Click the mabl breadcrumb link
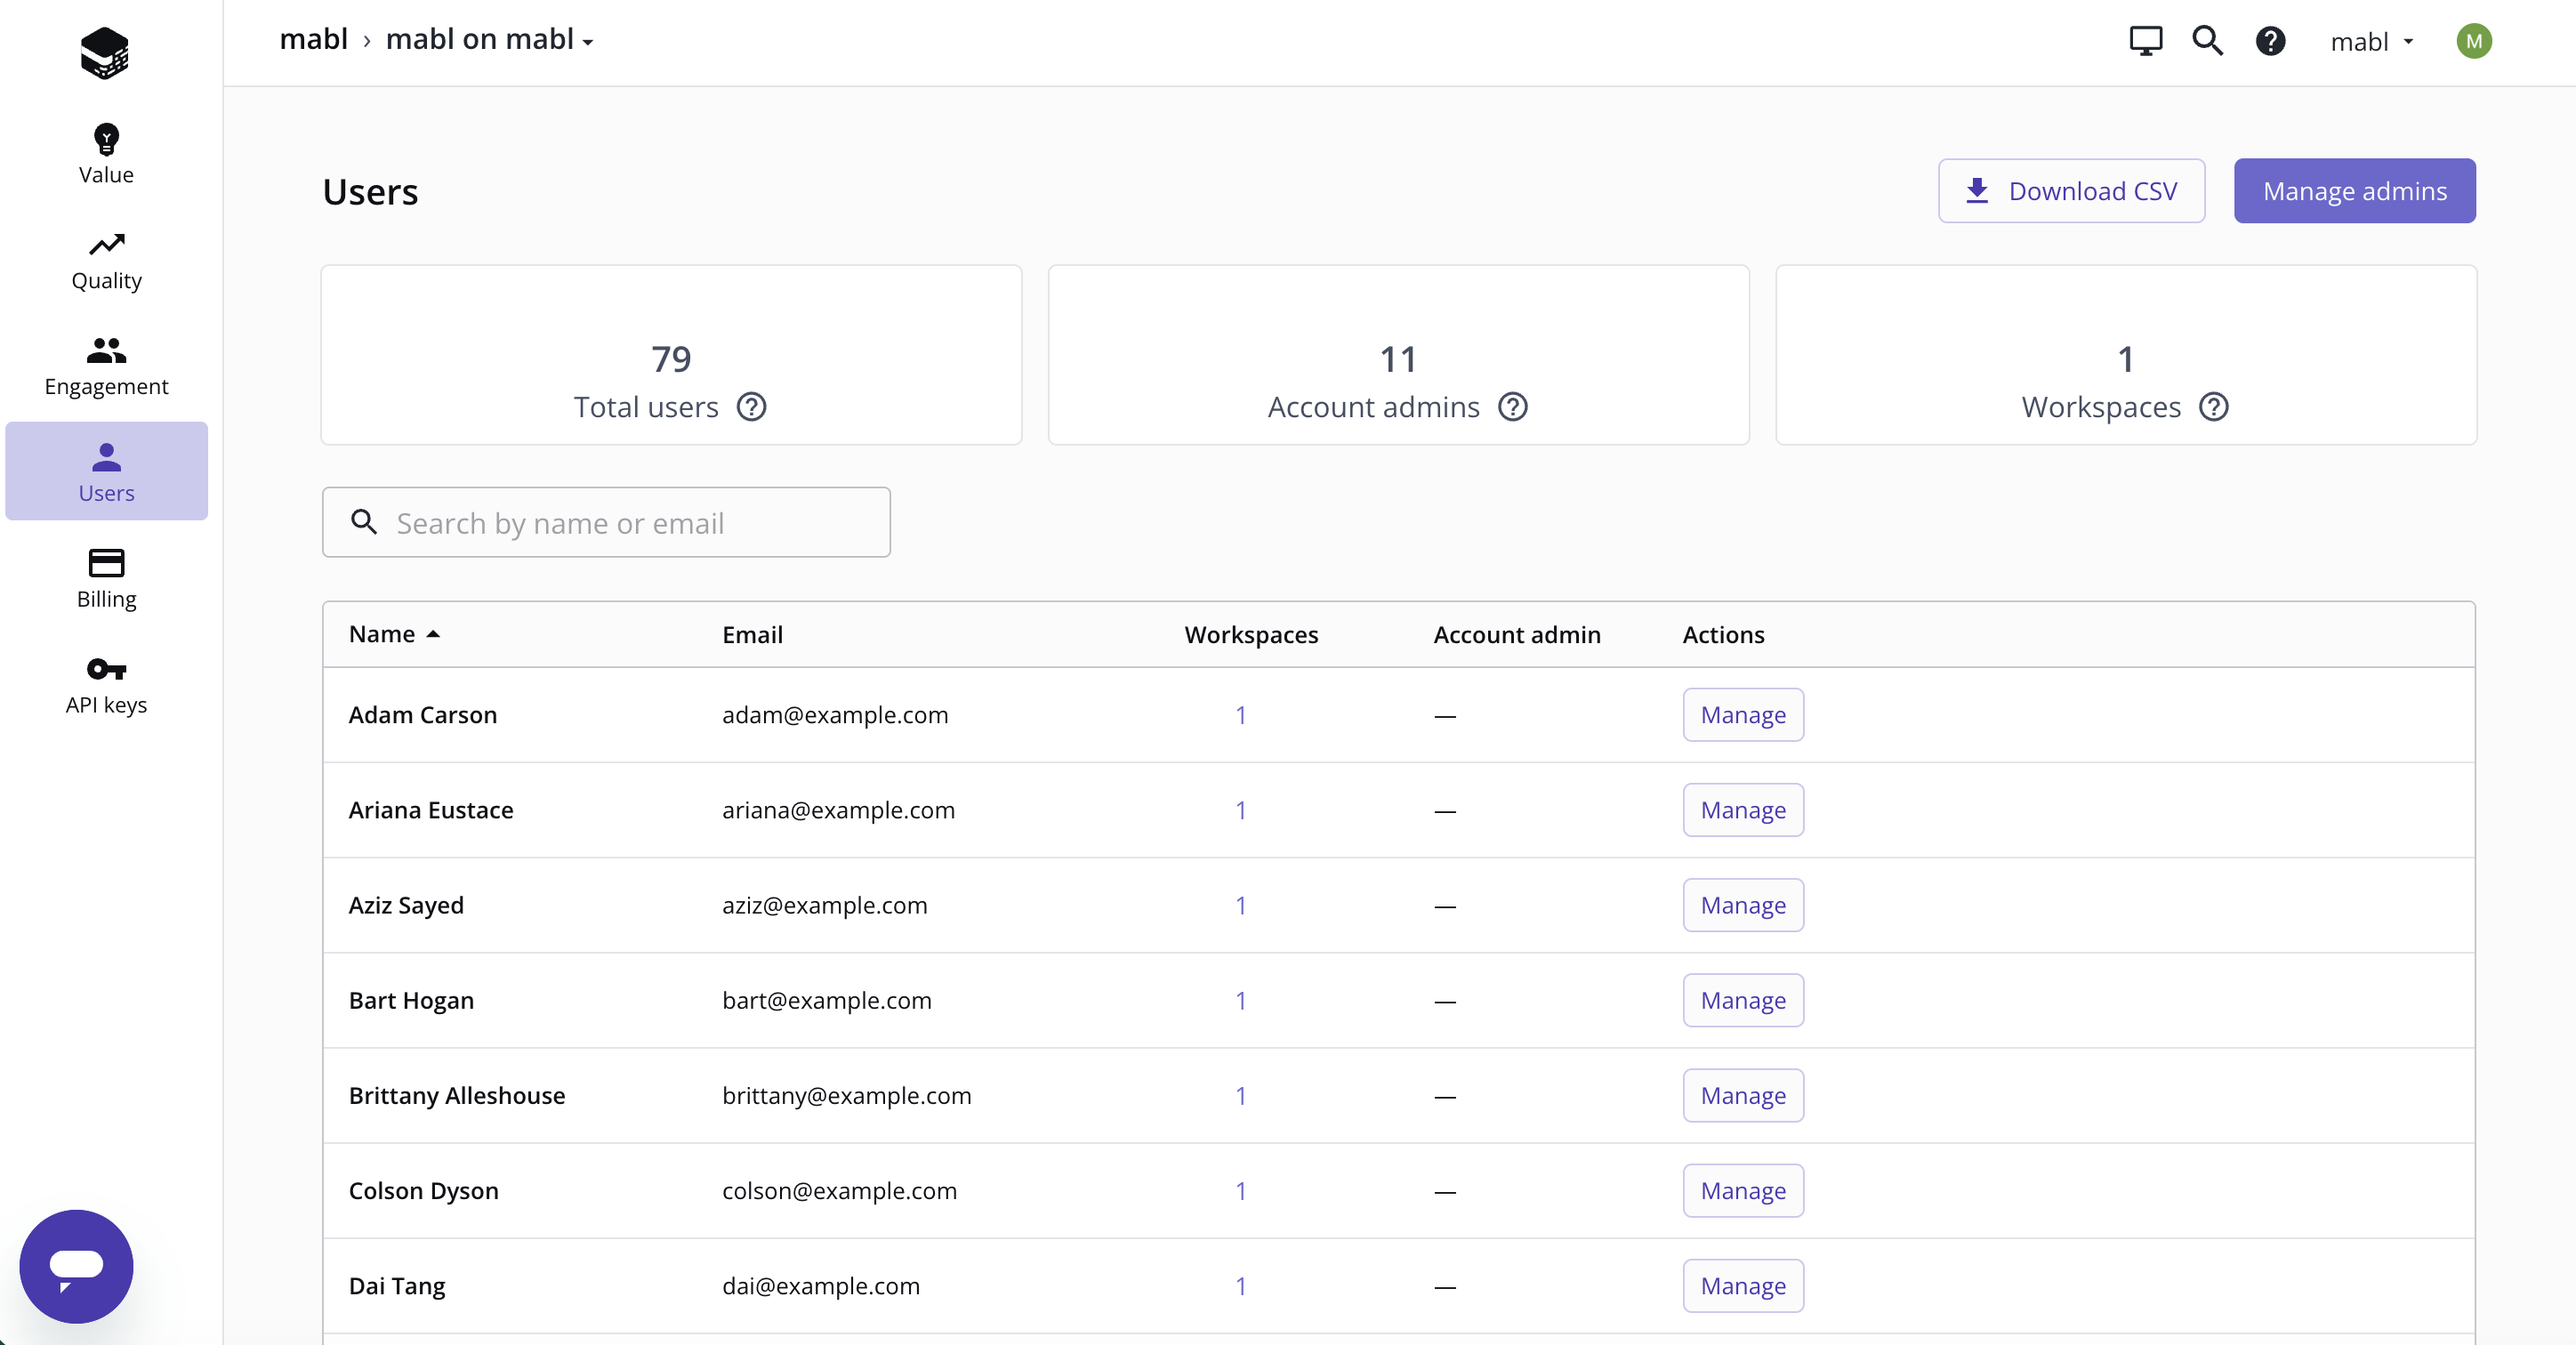This screenshot has height=1345, width=2576. [x=313, y=39]
